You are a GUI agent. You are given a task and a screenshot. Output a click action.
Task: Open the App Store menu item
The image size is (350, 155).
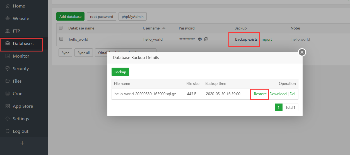tap(23, 106)
